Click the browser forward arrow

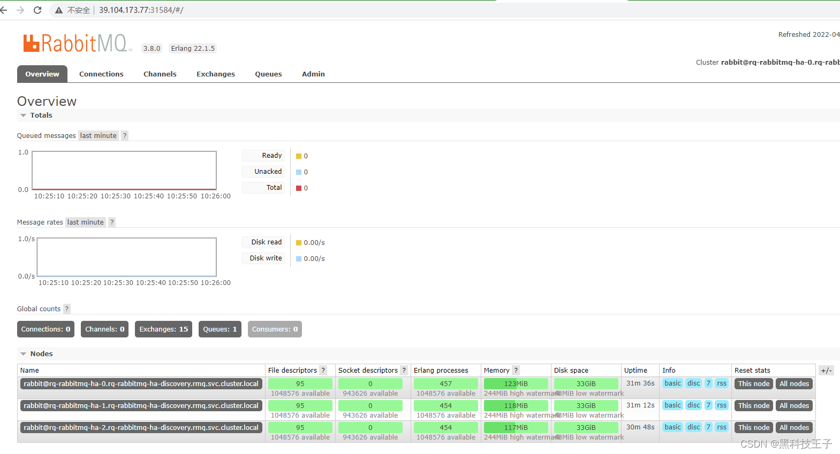(x=20, y=10)
